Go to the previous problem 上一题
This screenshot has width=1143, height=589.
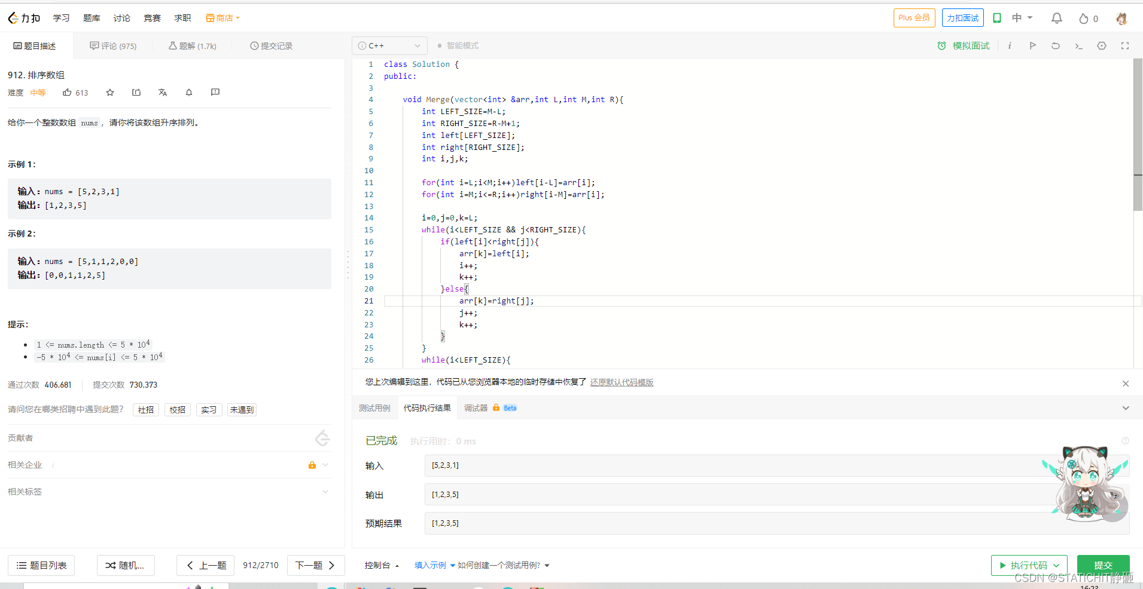(206, 565)
